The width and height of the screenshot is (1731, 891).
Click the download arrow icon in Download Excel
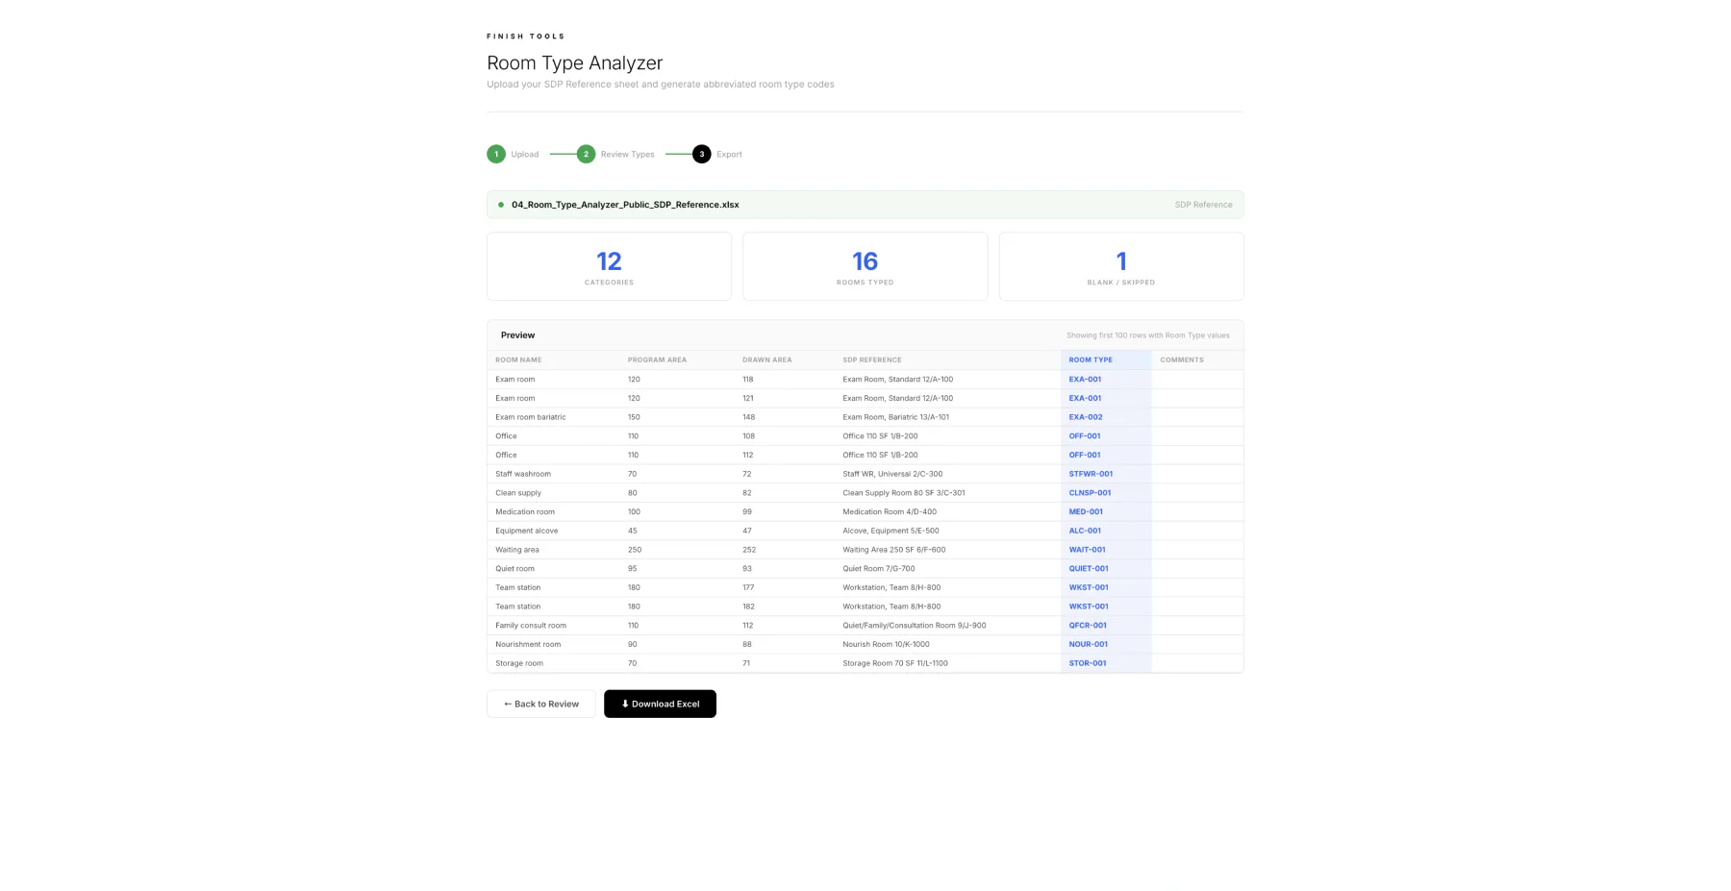[625, 704]
